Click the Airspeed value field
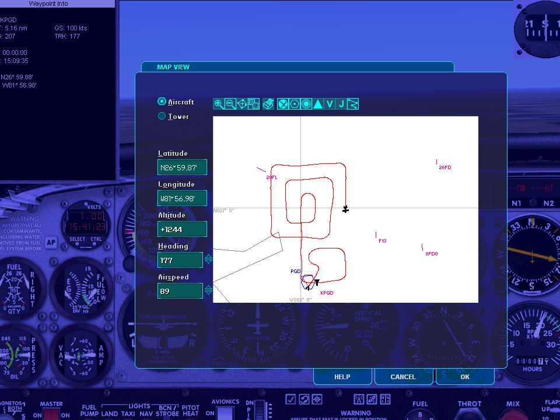 point(180,290)
